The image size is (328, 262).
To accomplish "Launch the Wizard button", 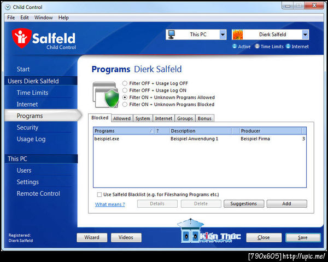I will [x=92, y=237].
